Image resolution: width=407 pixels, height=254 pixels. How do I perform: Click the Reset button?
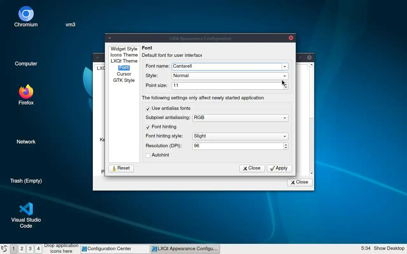[121, 168]
